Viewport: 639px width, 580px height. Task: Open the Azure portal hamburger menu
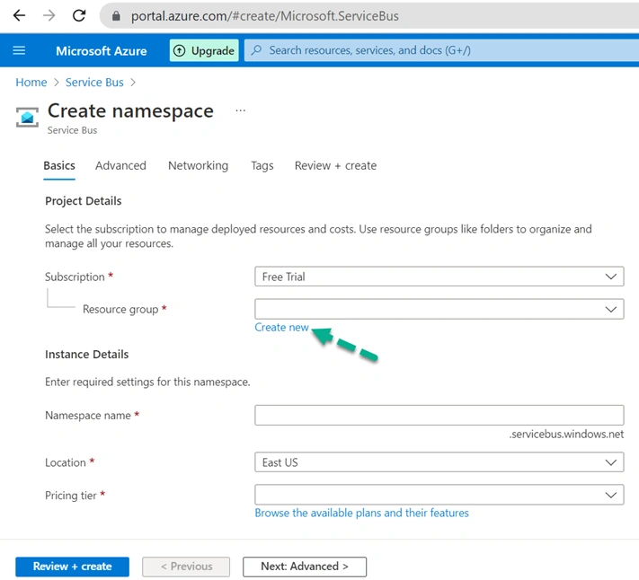[19, 50]
